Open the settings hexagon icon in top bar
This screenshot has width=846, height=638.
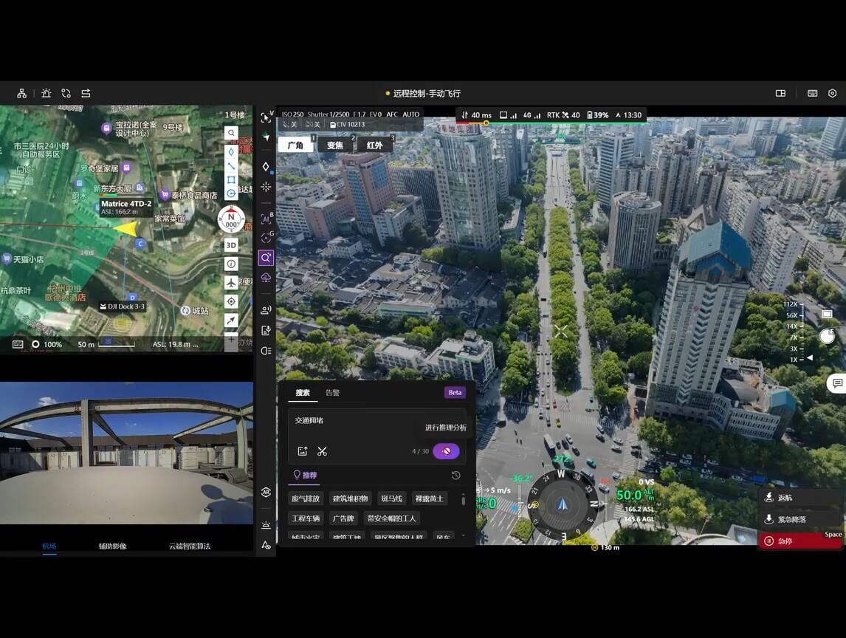coord(832,93)
